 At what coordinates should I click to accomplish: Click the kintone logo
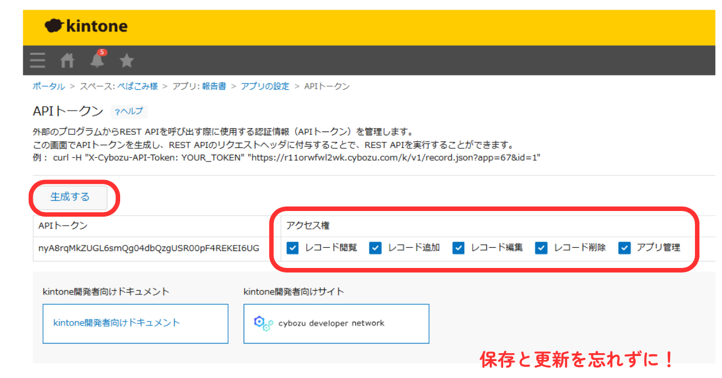86,26
